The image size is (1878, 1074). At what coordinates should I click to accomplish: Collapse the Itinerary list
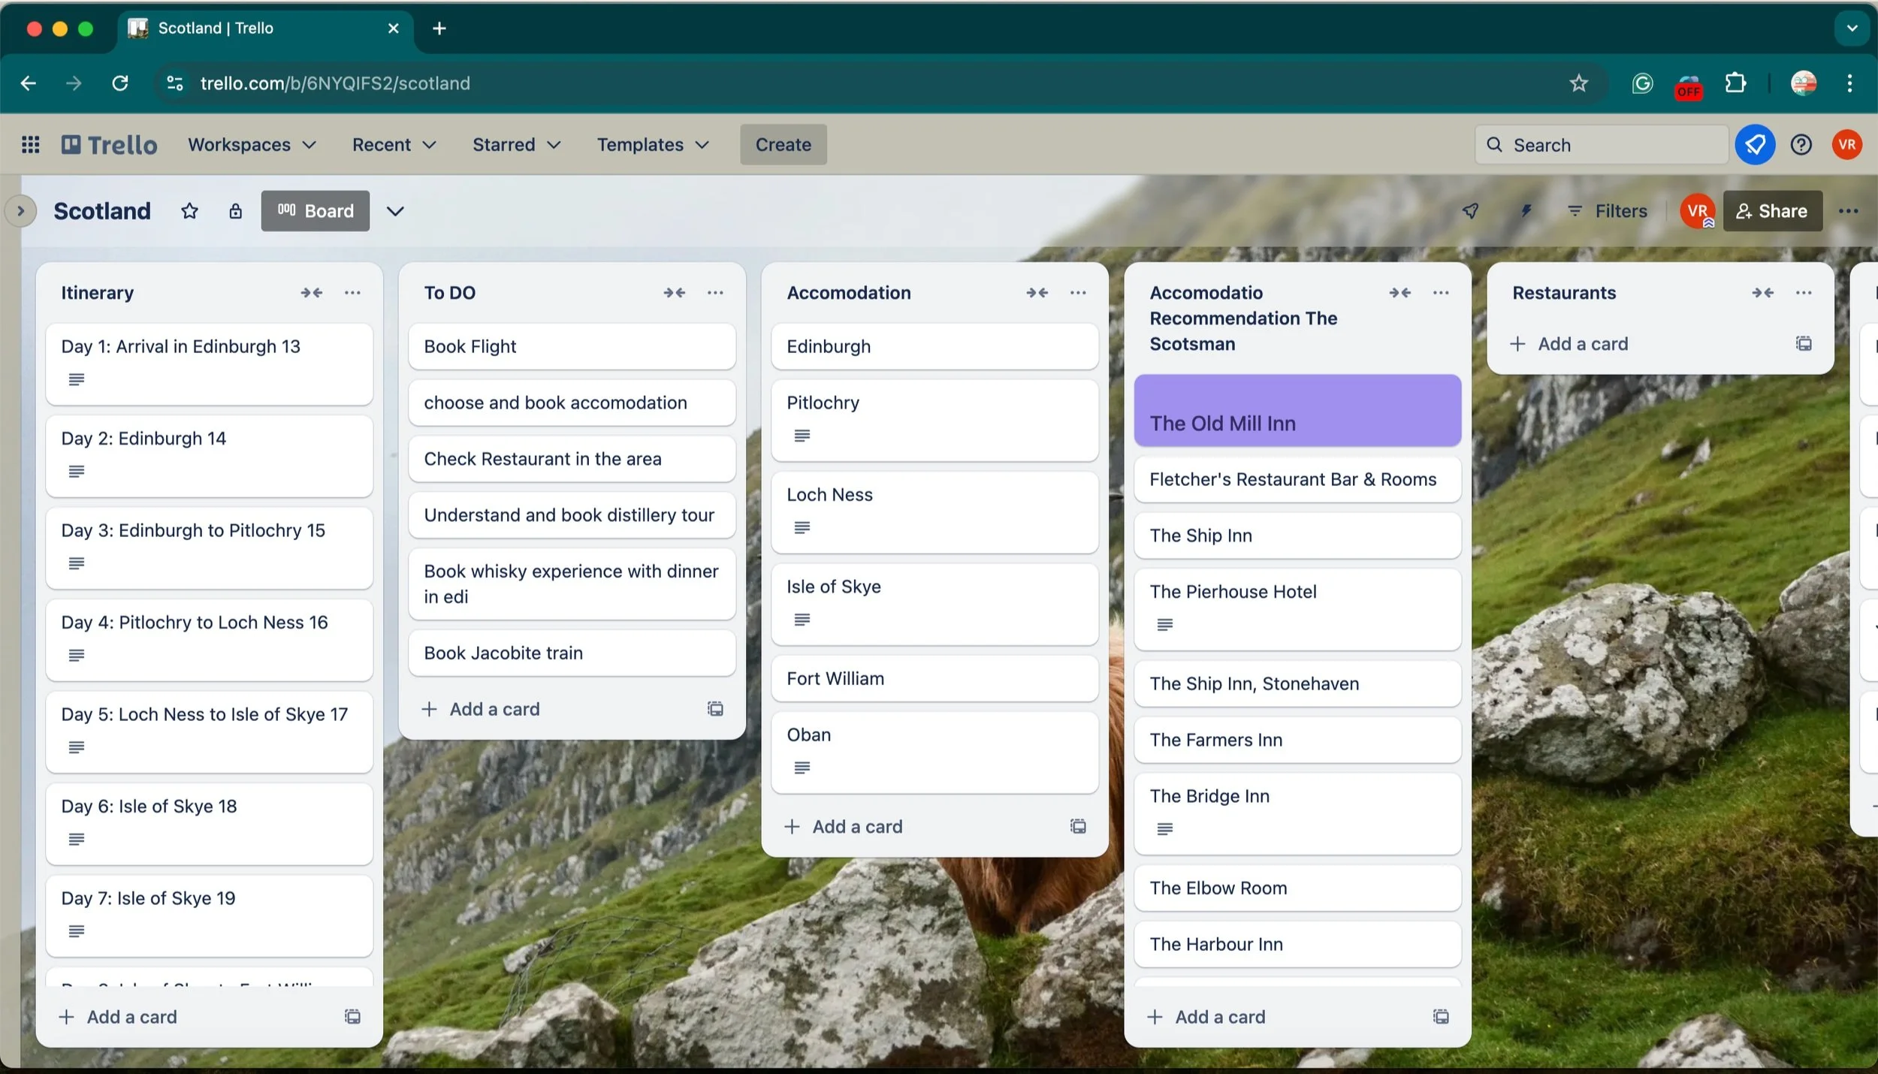coord(311,293)
